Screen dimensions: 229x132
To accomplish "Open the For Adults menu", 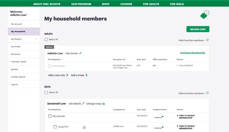I will click(151, 4).
